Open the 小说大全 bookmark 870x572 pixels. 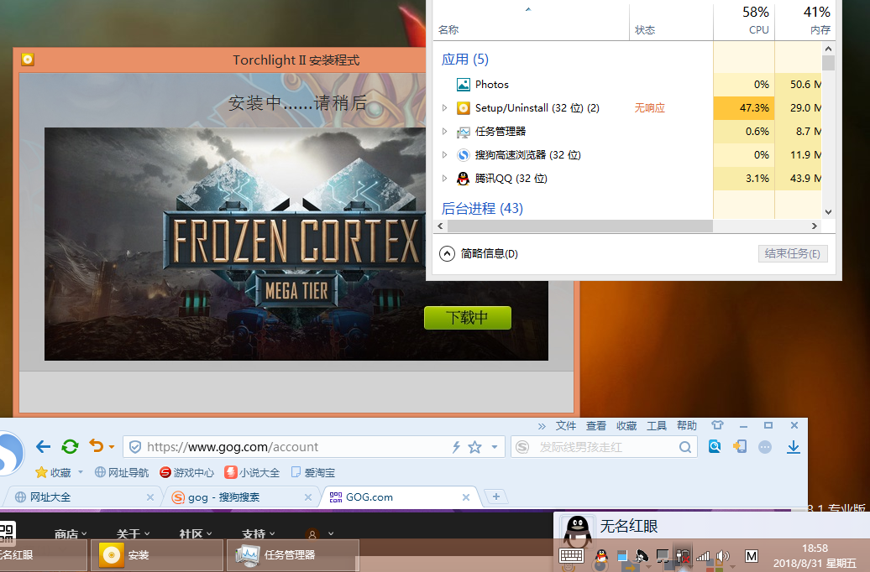(x=252, y=472)
